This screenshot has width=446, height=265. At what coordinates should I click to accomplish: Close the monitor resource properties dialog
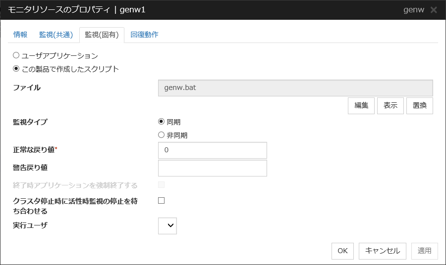click(434, 10)
